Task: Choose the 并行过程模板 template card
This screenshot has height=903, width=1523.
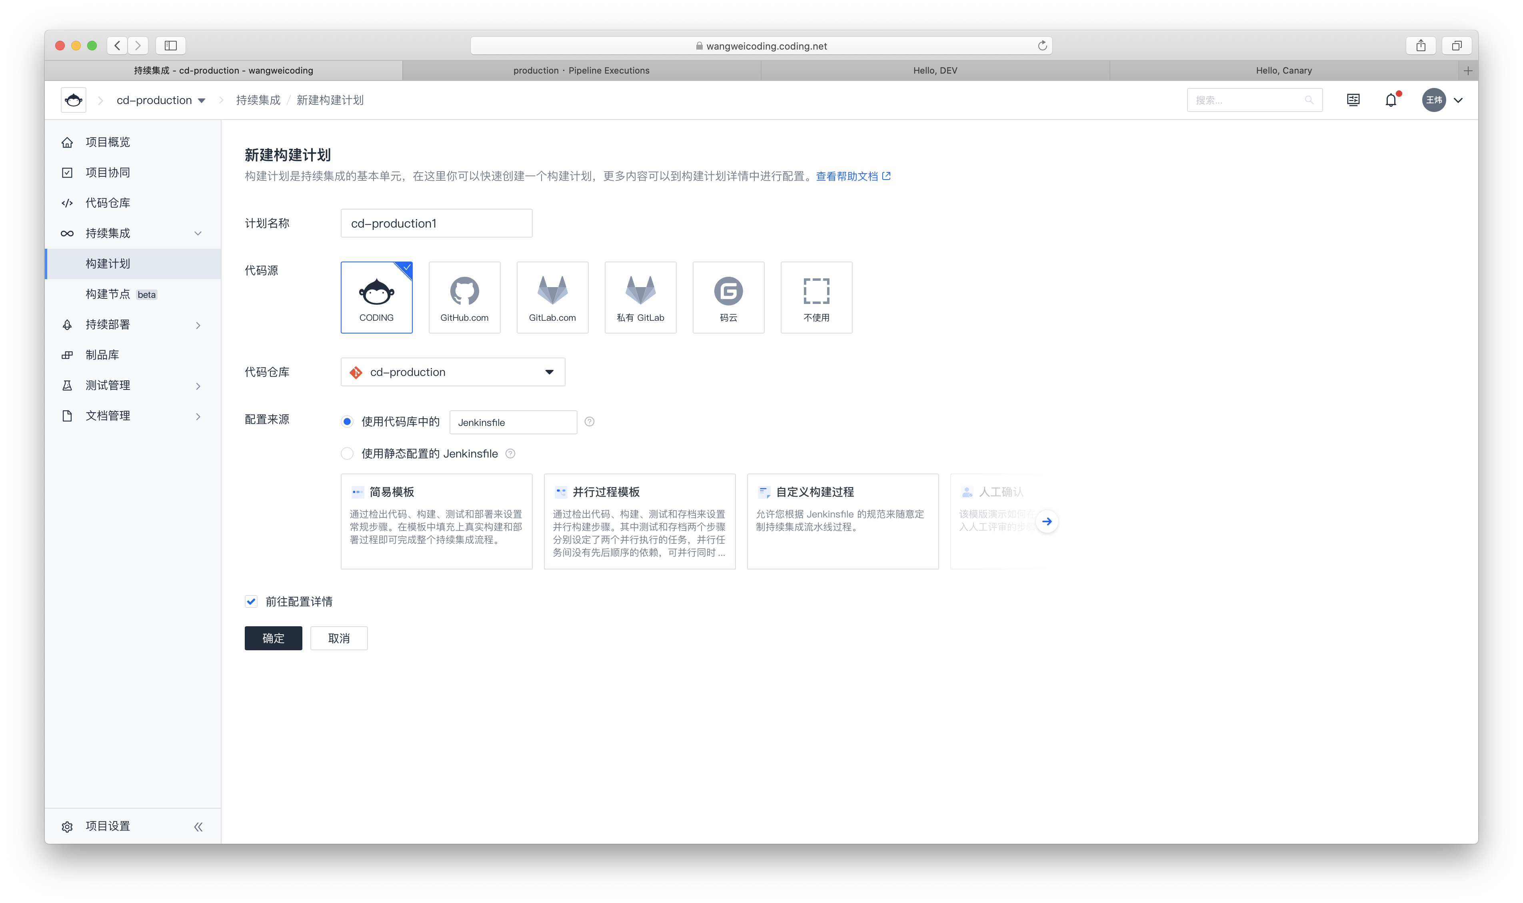Action: [x=640, y=521]
